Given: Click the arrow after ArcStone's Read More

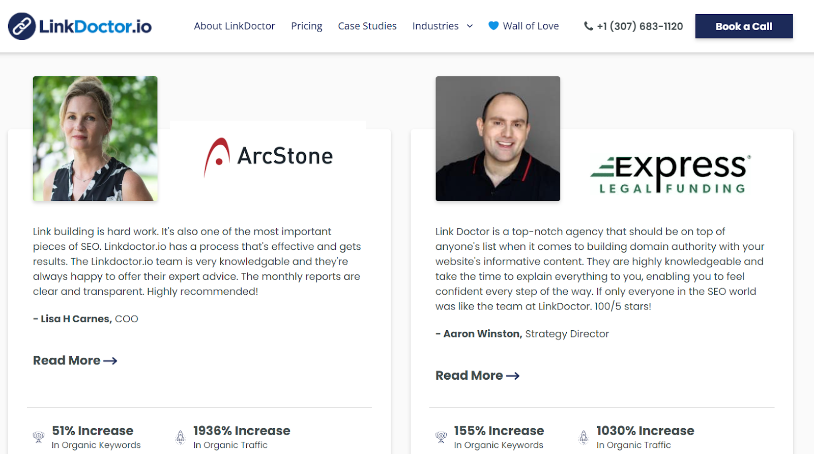Looking at the screenshot, I should click(110, 361).
